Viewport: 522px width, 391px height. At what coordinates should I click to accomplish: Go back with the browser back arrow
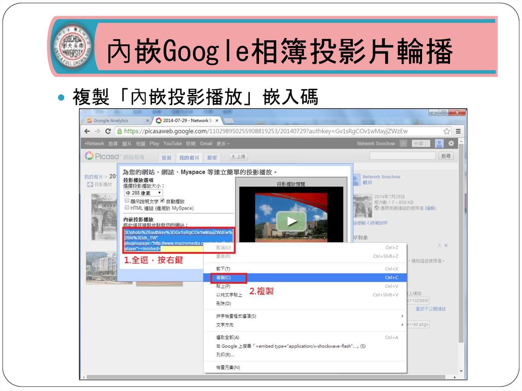tap(87, 131)
